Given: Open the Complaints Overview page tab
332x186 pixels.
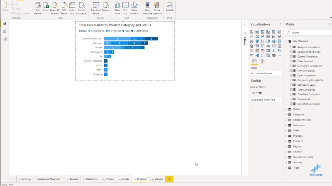Looking at the screenshot, I should 49,179.
